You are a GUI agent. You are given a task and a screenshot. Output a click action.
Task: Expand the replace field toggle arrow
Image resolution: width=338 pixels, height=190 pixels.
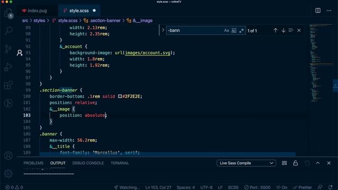pos(163,31)
